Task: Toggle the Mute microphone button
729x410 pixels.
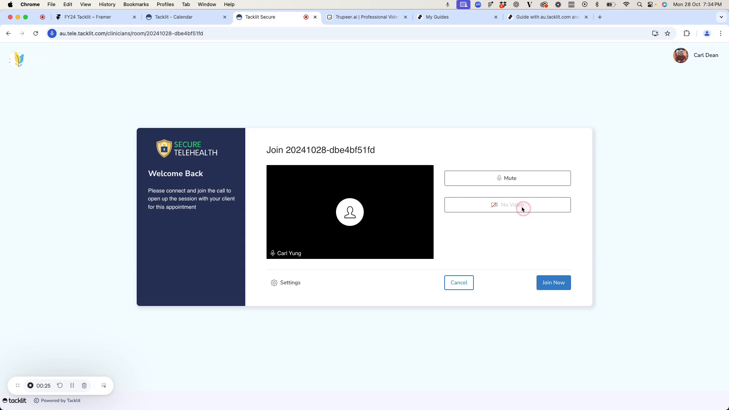Action: pyautogui.click(x=507, y=178)
